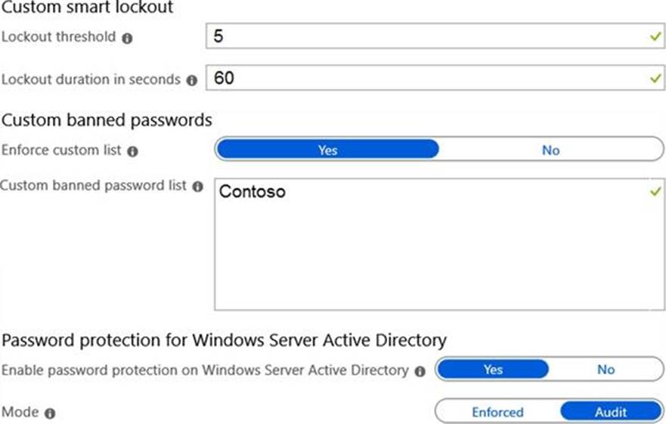
Task: Click the Contoso entry in banned password list
Action: click(252, 192)
